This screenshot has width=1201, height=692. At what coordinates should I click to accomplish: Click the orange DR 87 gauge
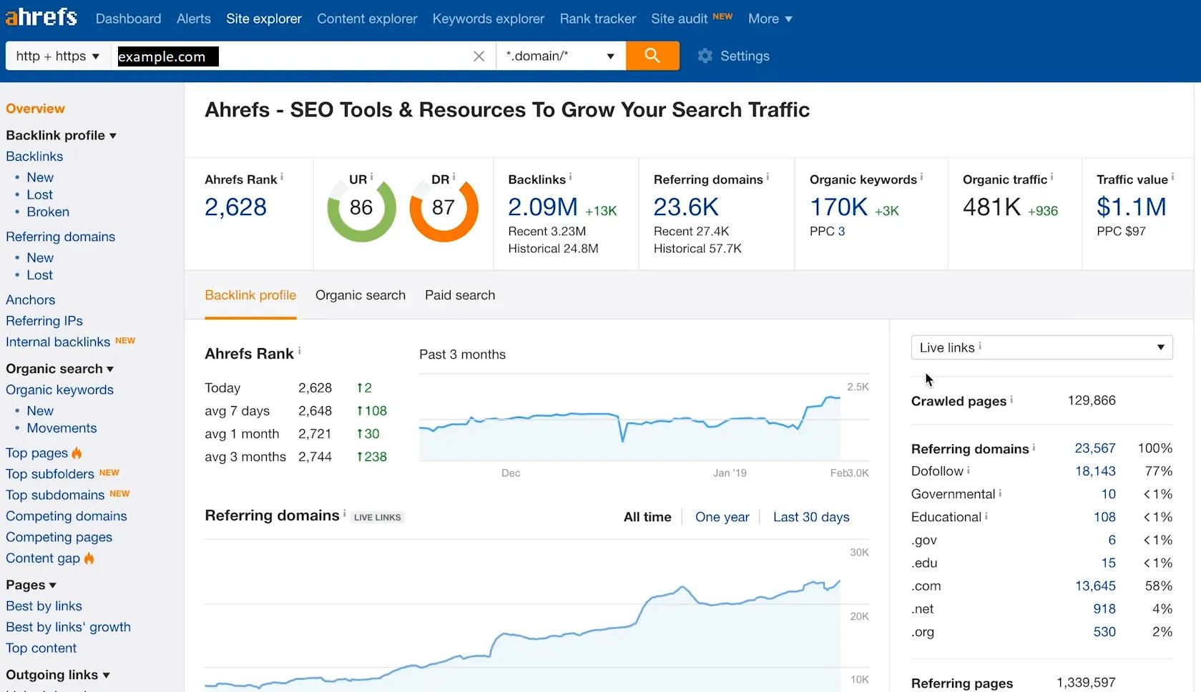tap(443, 209)
